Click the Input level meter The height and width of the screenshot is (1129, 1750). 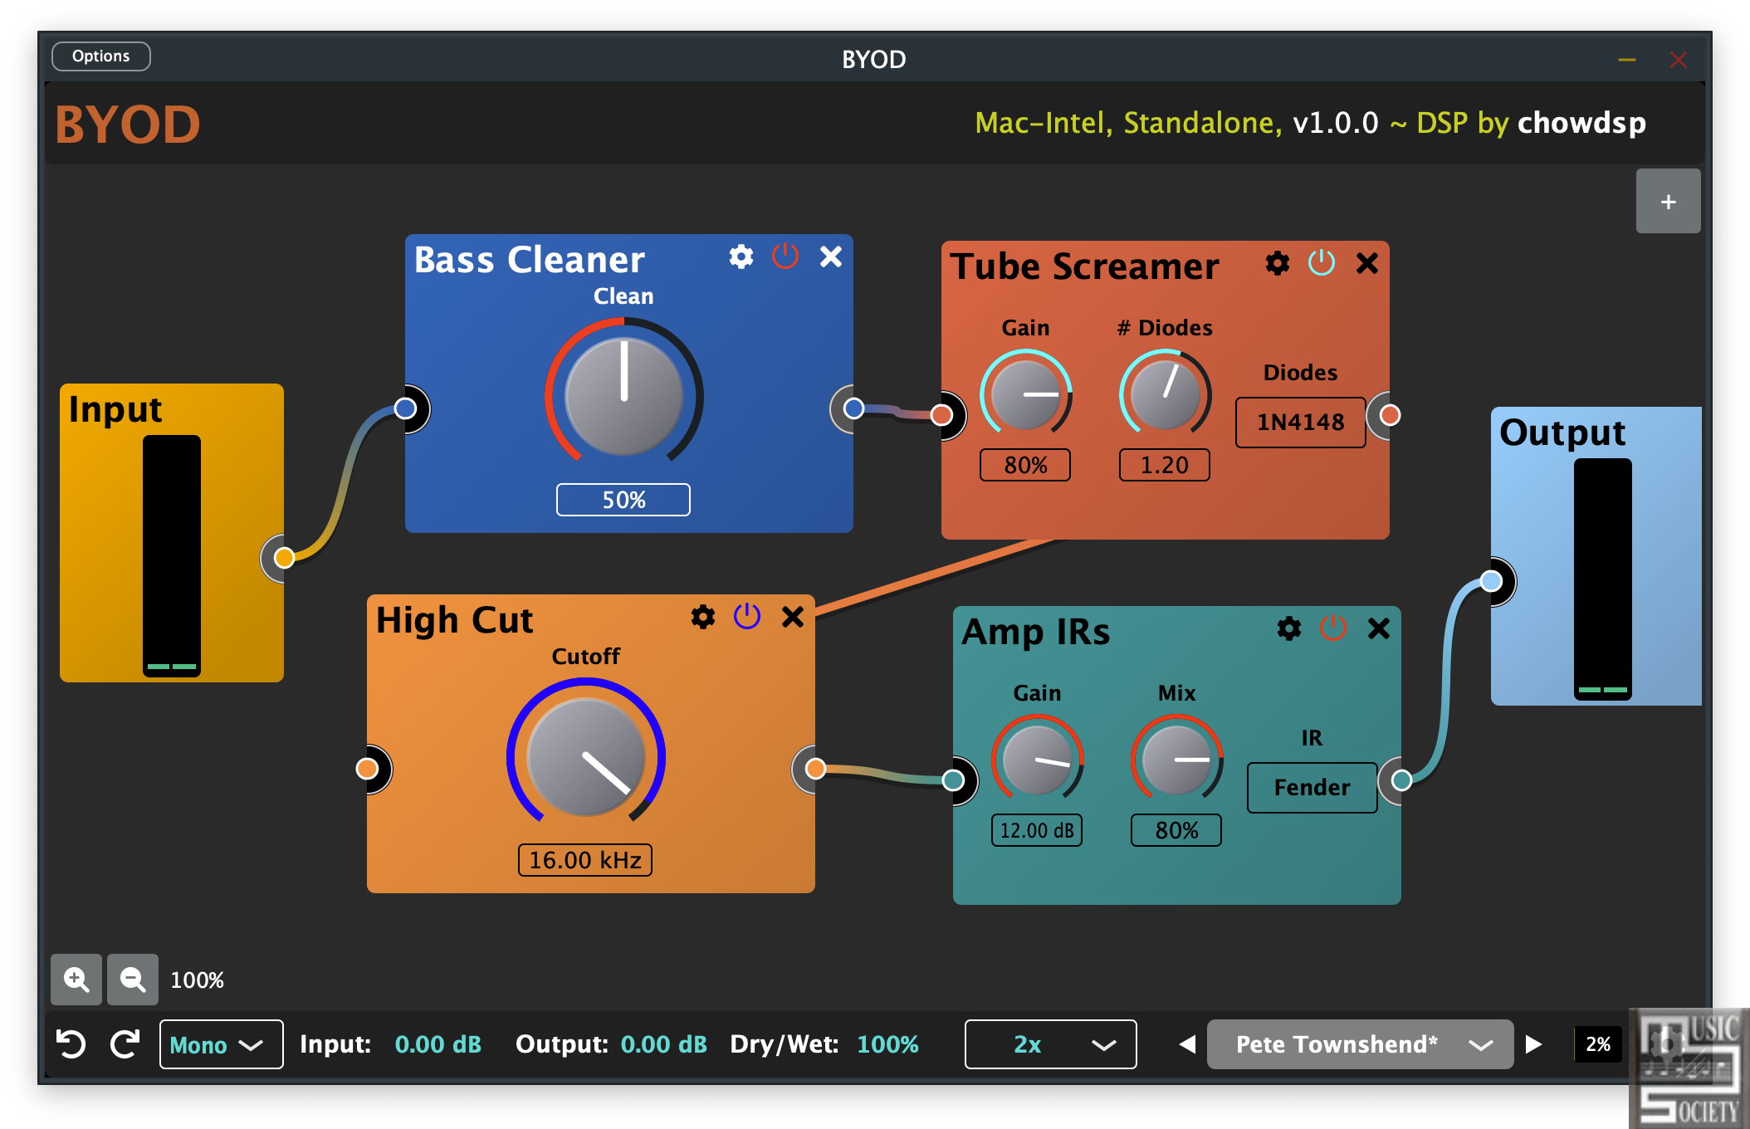tap(172, 556)
